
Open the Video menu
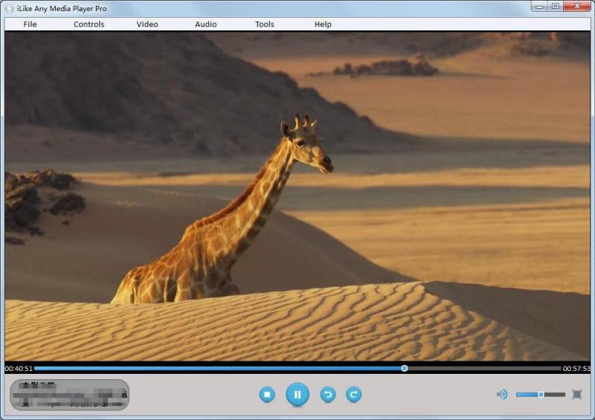tap(147, 25)
